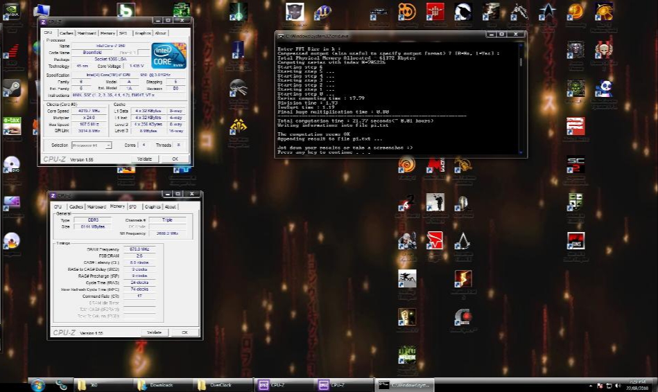Switch to Caches tab in the CPU-Z window with the Intel logo

(x=66, y=33)
